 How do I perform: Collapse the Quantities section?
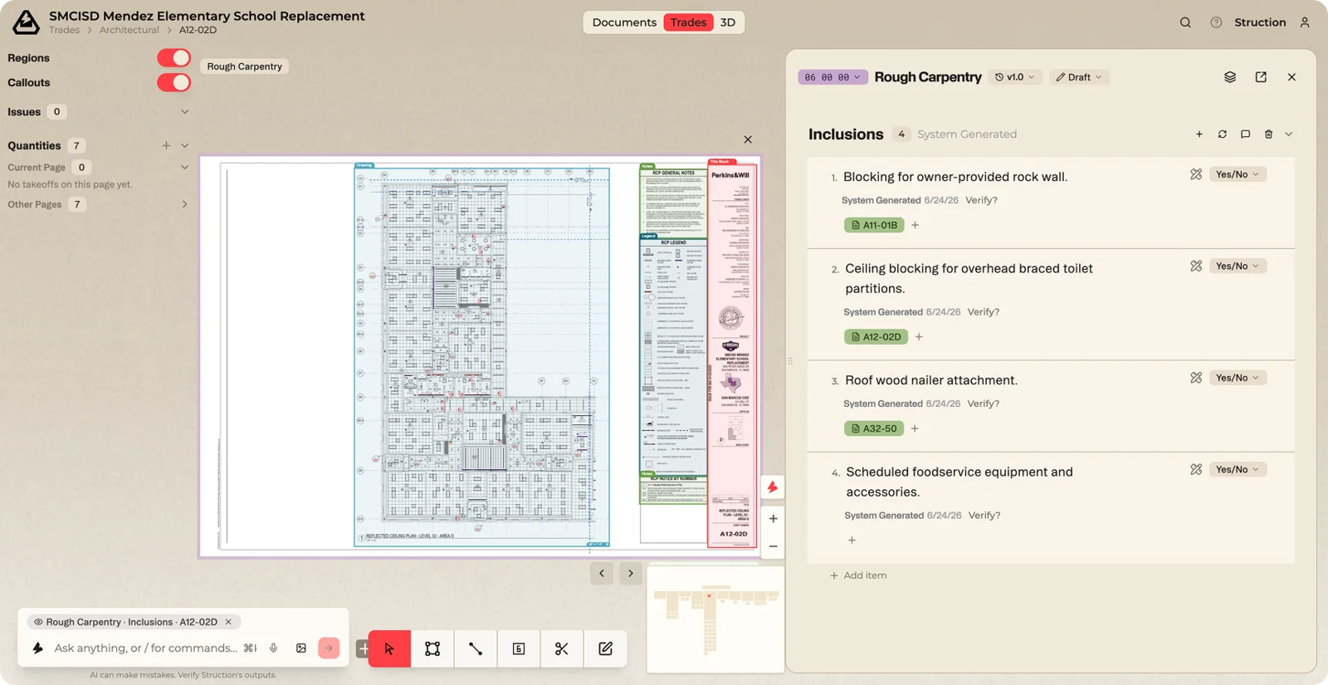click(x=185, y=145)
